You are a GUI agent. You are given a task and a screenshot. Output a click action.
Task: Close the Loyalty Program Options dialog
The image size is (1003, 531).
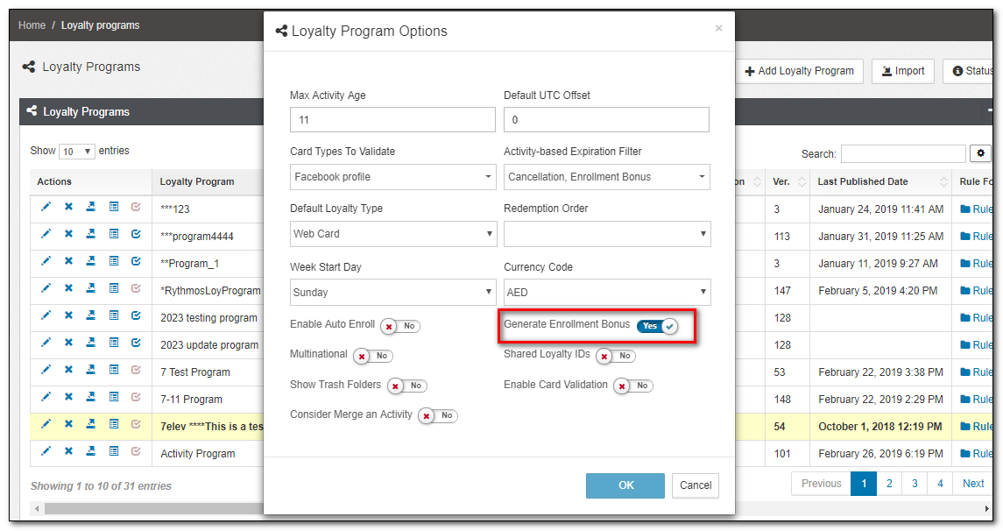tap(718, 28)
